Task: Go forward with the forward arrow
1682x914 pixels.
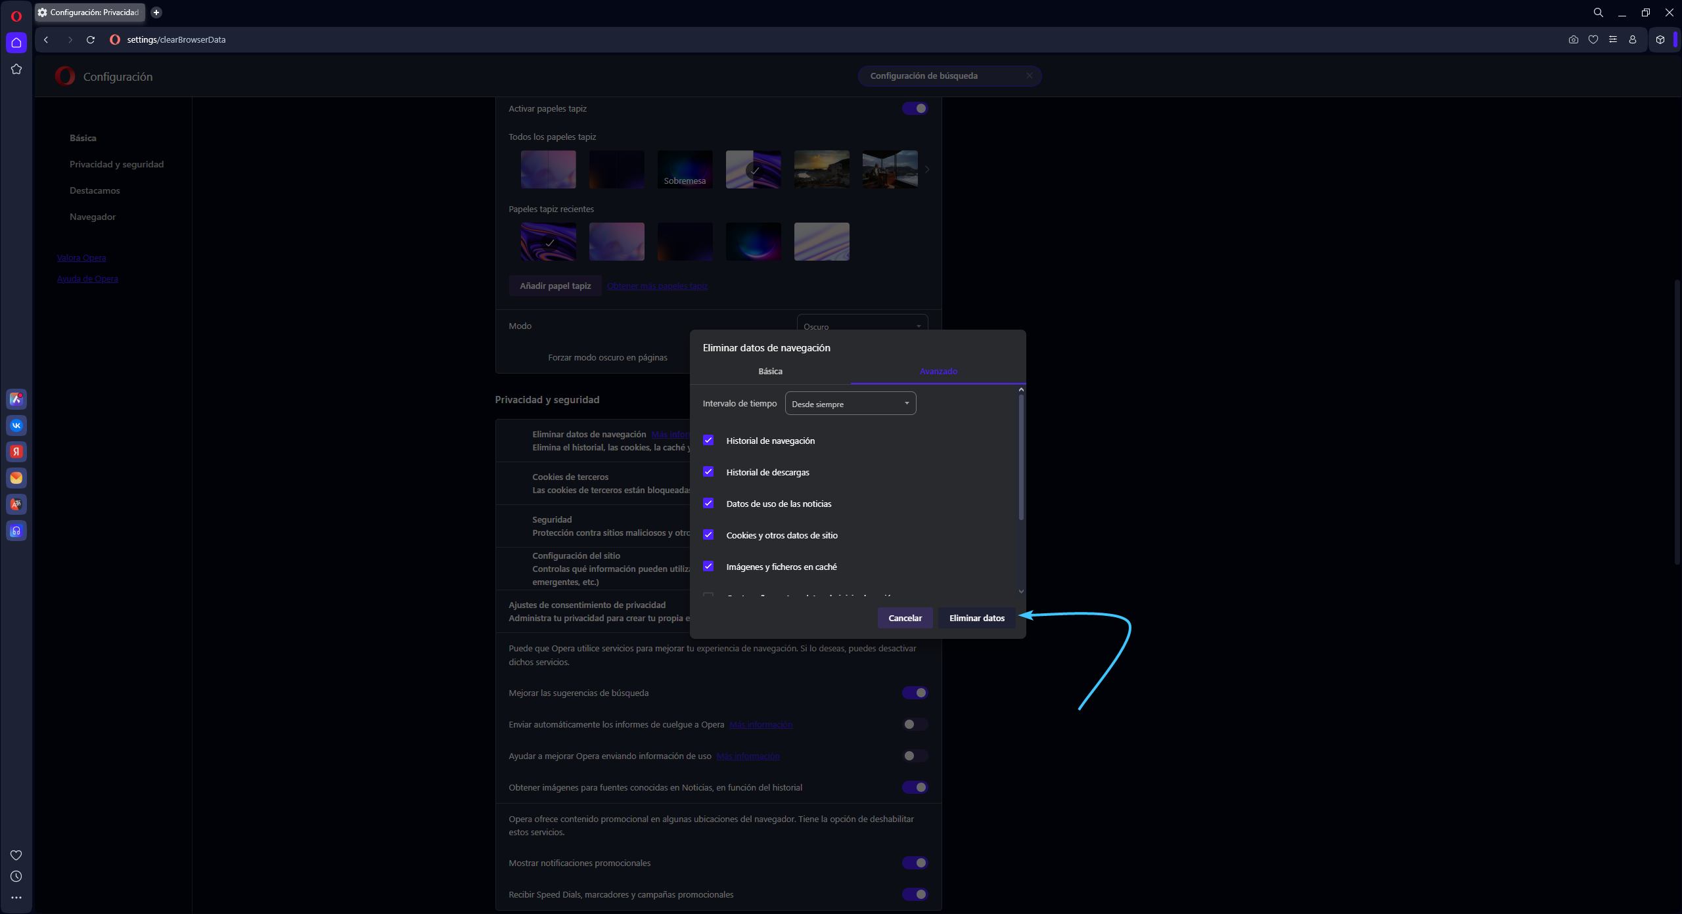Action: click(x=70, y=39)
